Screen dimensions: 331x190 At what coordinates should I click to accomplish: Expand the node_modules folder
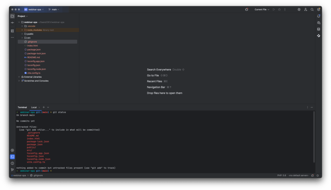tap(22, 30)
